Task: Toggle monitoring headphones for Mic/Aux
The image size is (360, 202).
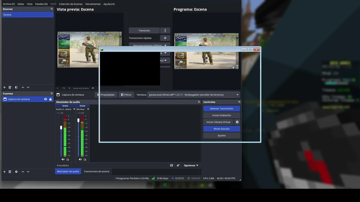Action: 85,159
